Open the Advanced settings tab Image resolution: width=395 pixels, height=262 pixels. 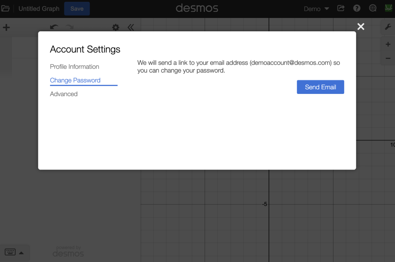coord(64,94)
